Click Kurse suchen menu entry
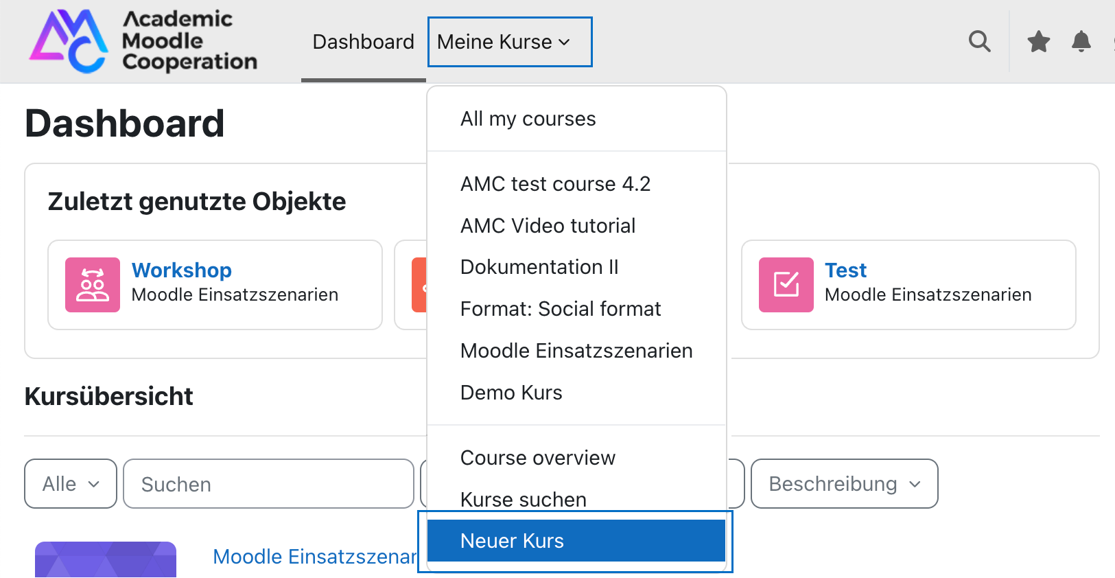Image resolution: width=1115 pixels, height=578 pixels. 576,499
